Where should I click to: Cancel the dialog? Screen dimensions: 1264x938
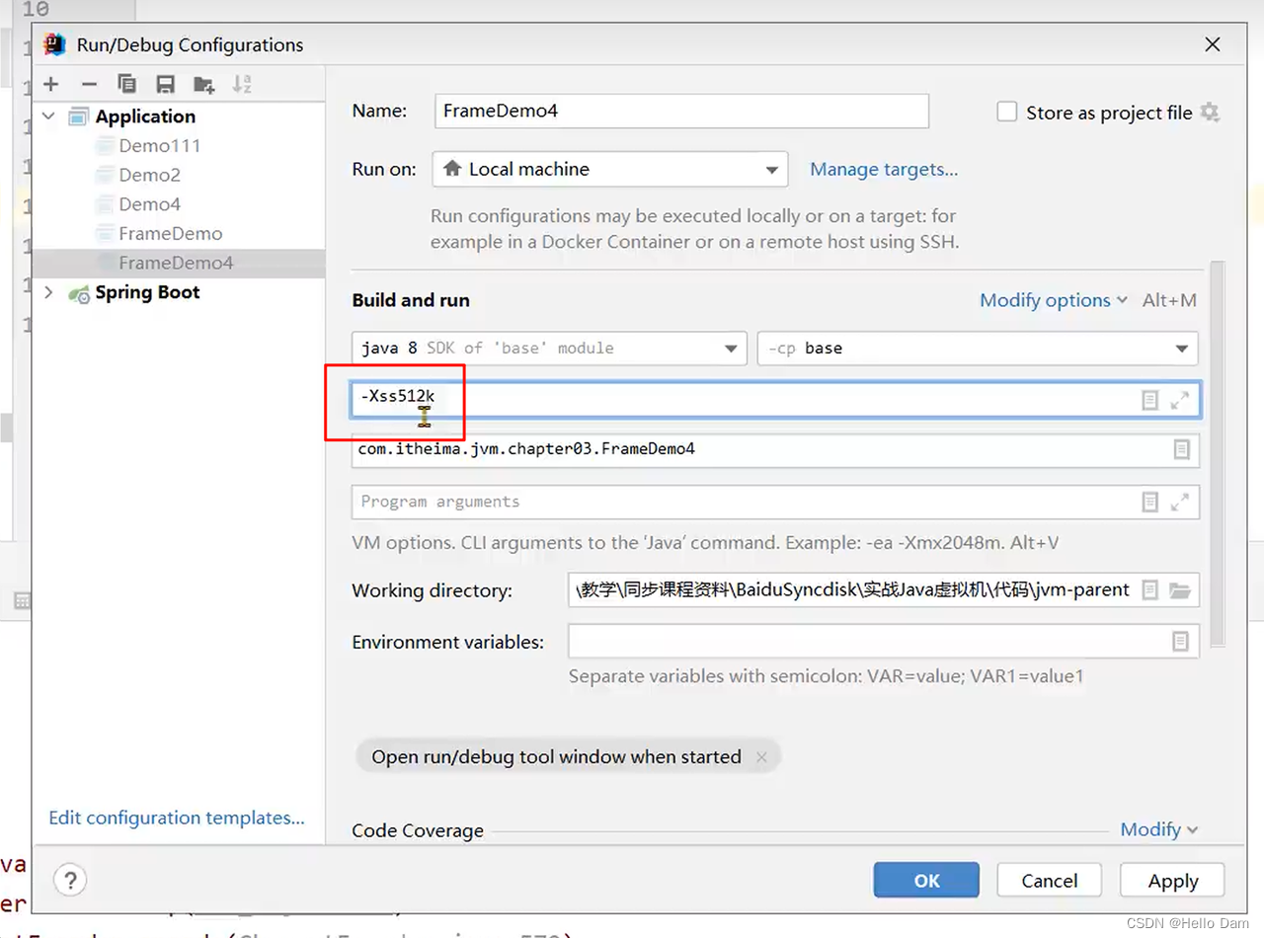pos(1049,880)
